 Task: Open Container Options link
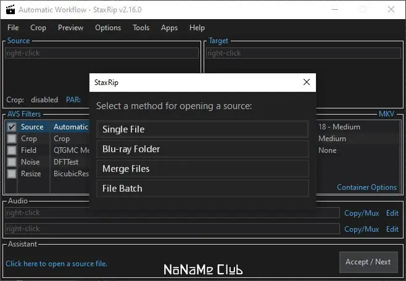tap(367, 187)
